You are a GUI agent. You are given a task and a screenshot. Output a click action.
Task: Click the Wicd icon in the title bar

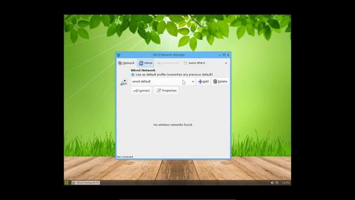[x=118, y=55]
